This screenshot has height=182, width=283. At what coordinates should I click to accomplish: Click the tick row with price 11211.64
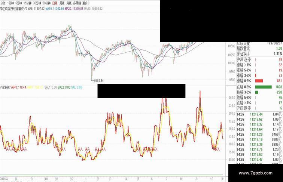[259, 129]
